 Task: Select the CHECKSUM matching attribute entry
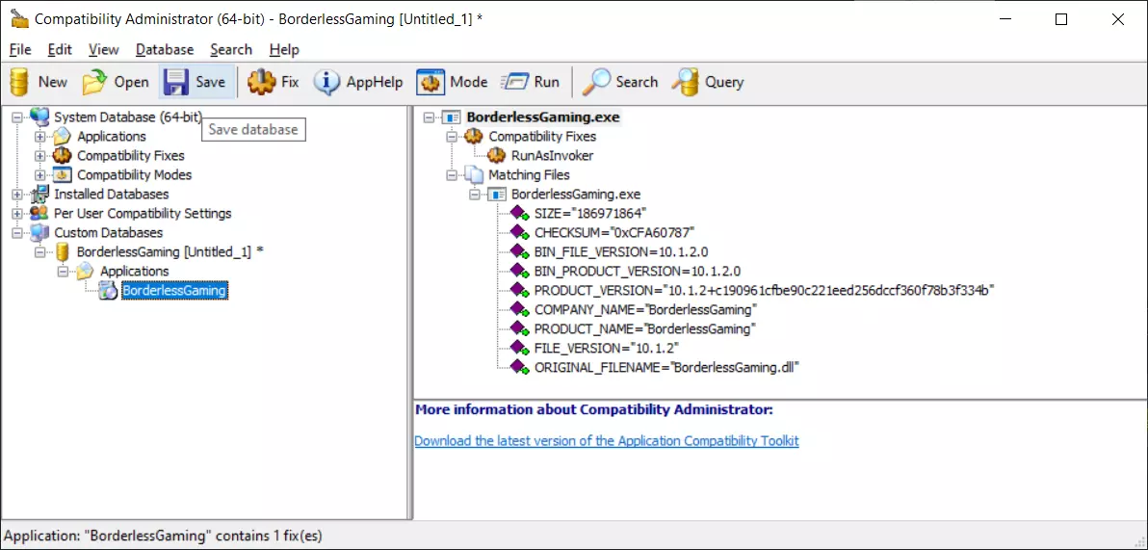tap(613, 232)
